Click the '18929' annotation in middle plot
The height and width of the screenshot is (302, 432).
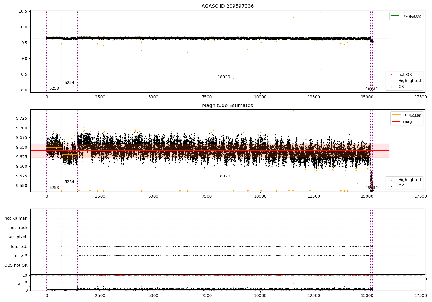tap(224, 176)
